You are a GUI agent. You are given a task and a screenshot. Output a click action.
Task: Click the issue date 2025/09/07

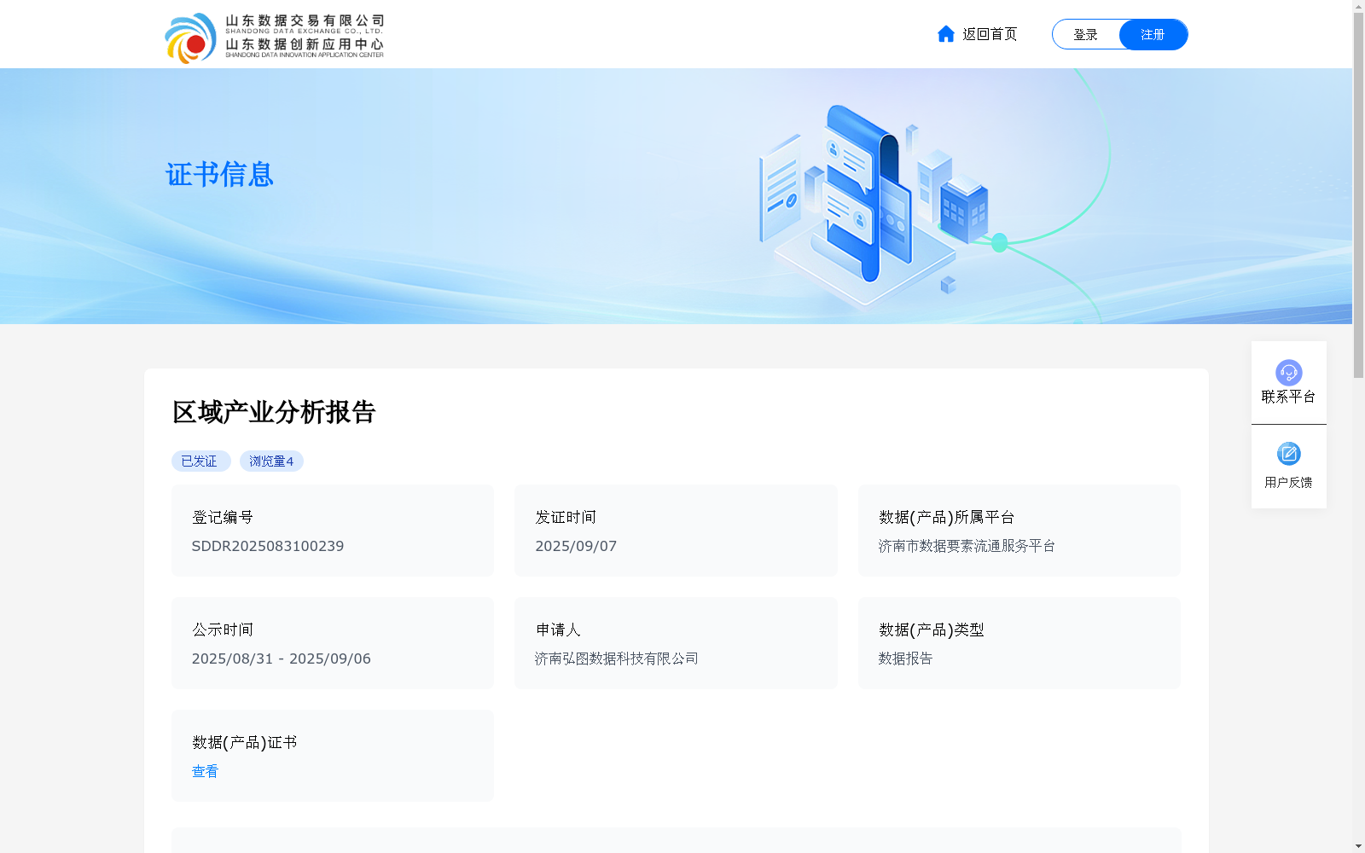click(576, 546)
